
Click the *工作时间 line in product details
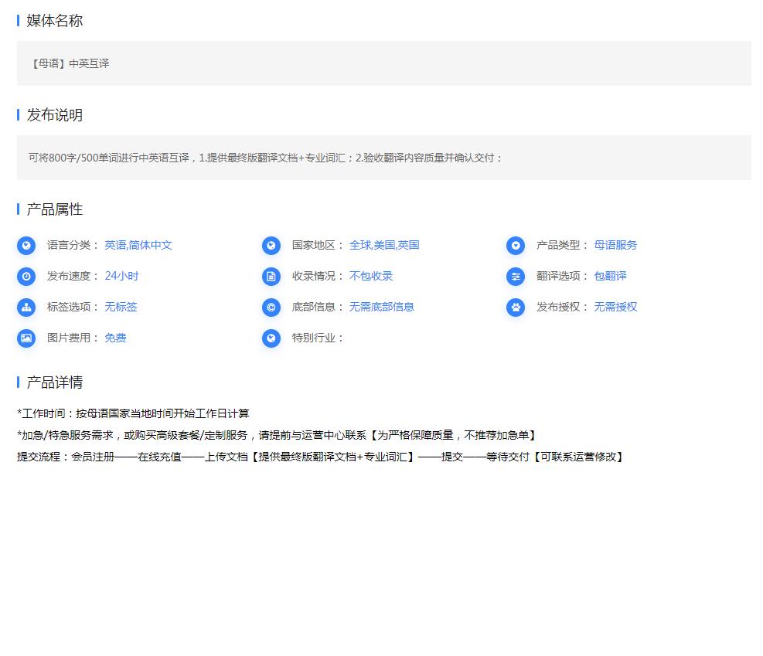pos(133,413)
